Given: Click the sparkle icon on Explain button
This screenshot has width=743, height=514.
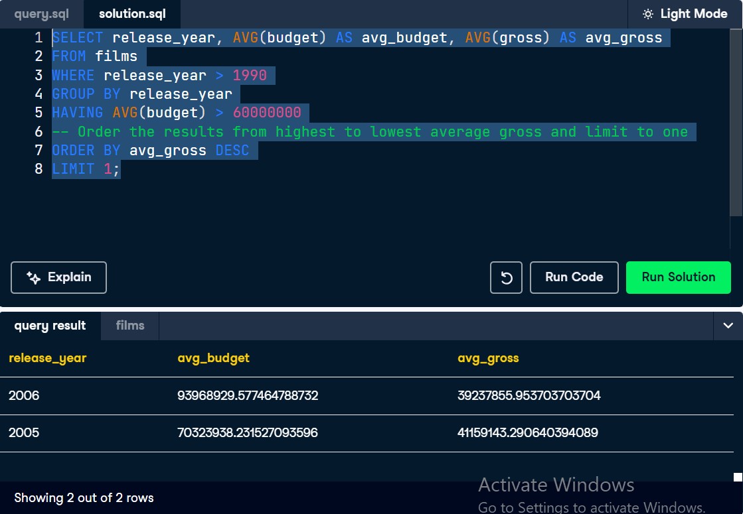Looking at the screenshot, I should (x=33, y=277).
